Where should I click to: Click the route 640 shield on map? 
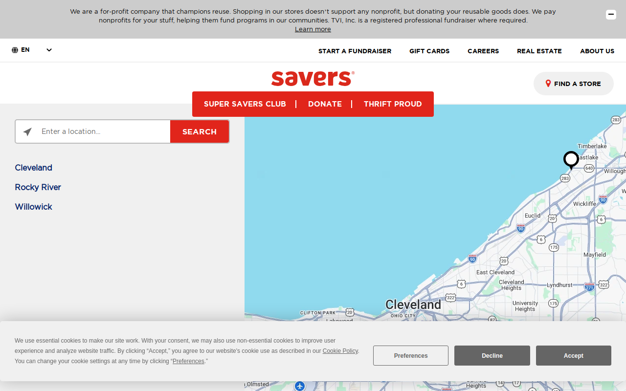589,168
